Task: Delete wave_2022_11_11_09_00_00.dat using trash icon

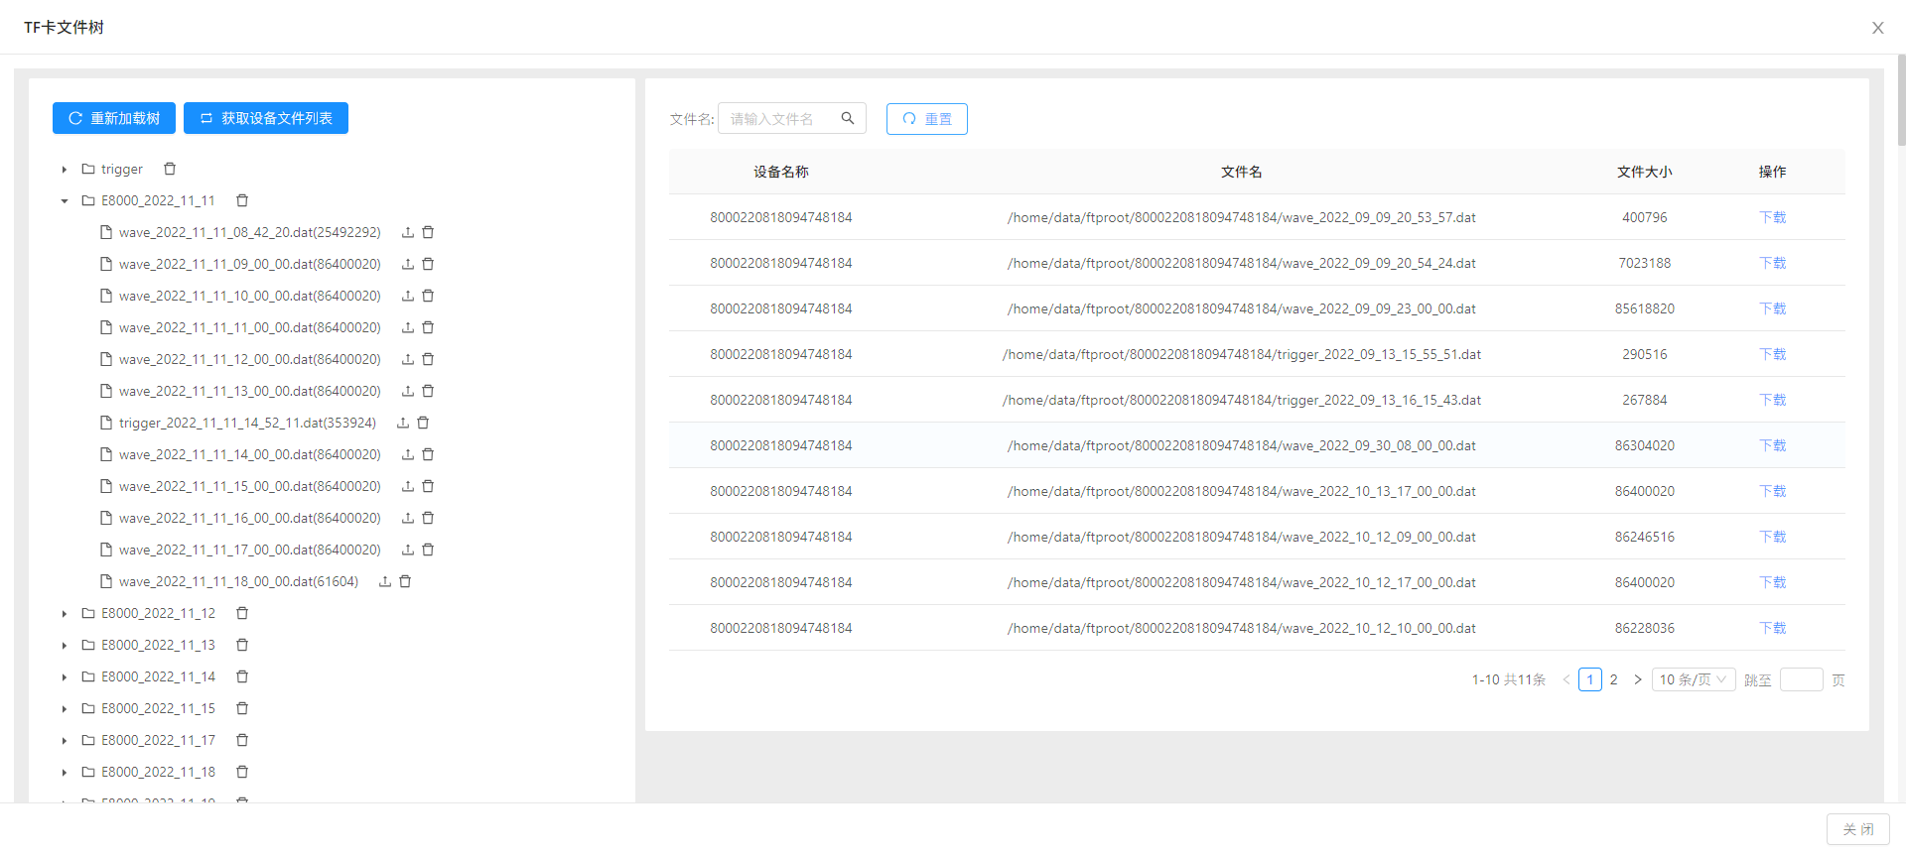Action: point(429,264)
